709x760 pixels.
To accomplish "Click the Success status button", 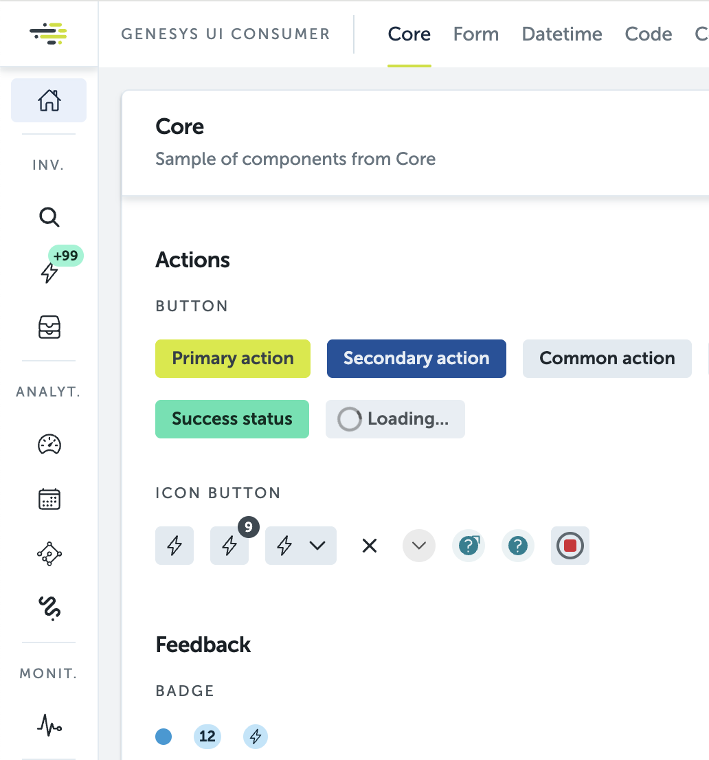I will point(232,419).
